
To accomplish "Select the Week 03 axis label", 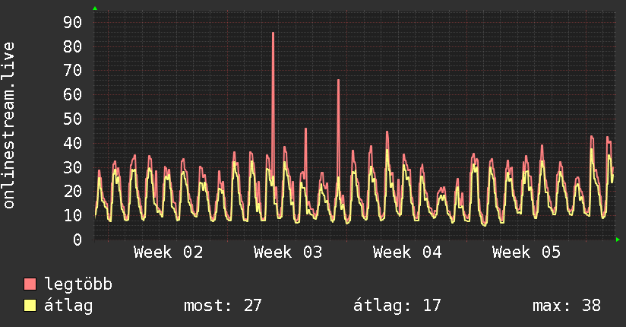I will (x=287, y=252).
